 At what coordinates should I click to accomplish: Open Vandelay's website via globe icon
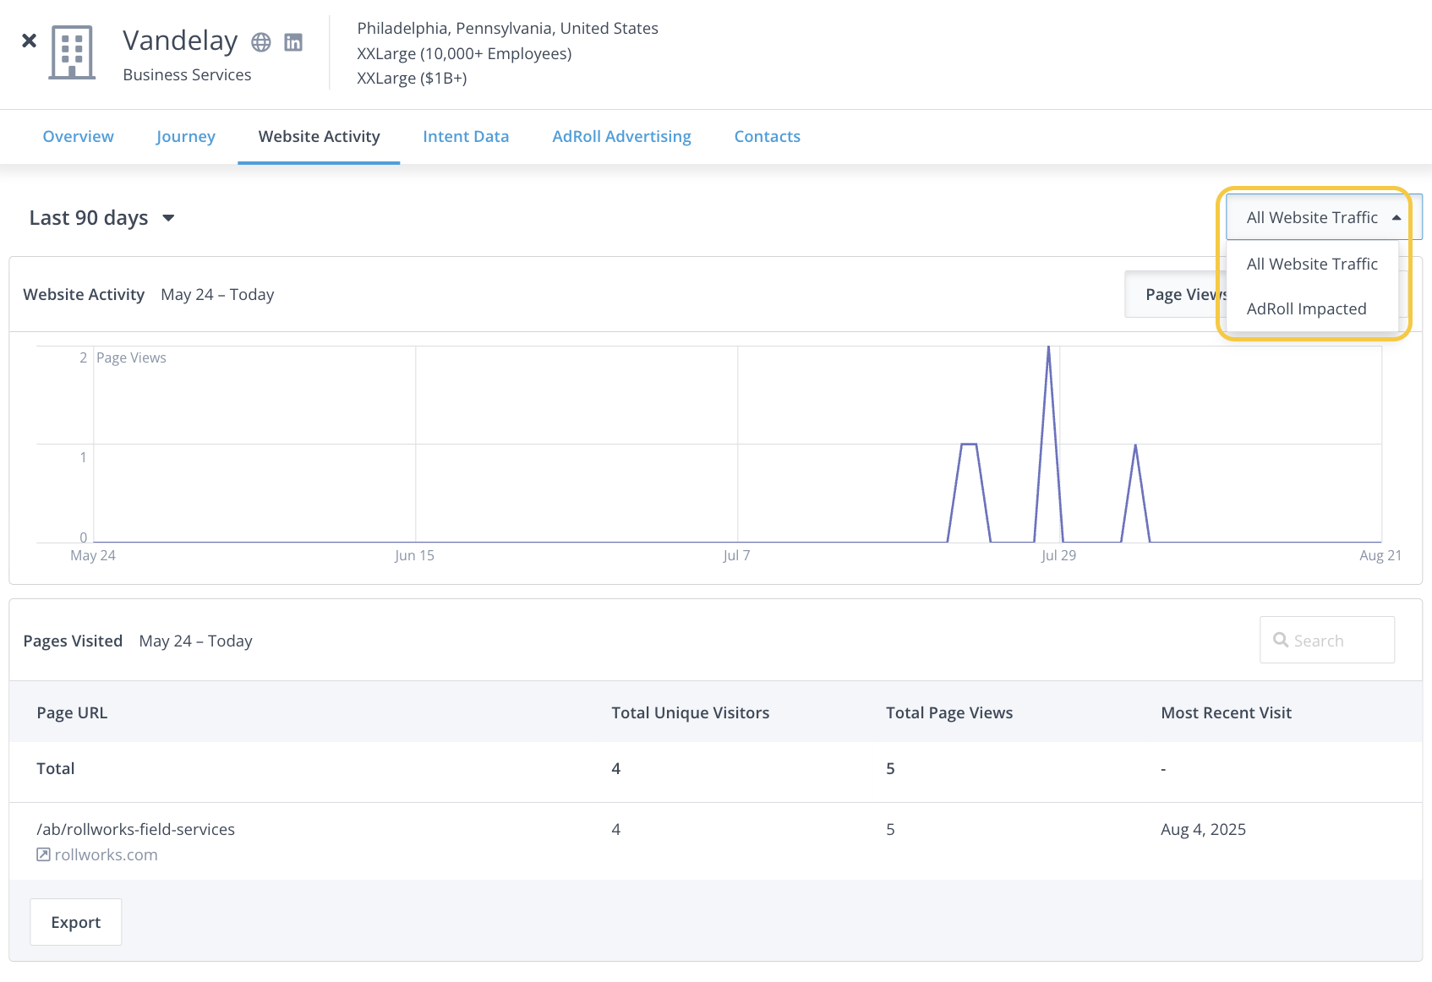pyautogui.click(x=261, y=42)
